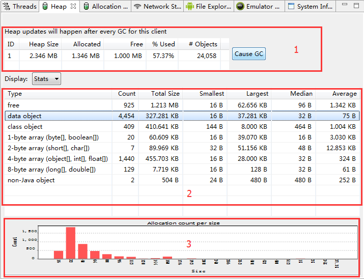
Task: Click the Android File Explorer icon
Action: pyautogui.click(x=190, y=6)
